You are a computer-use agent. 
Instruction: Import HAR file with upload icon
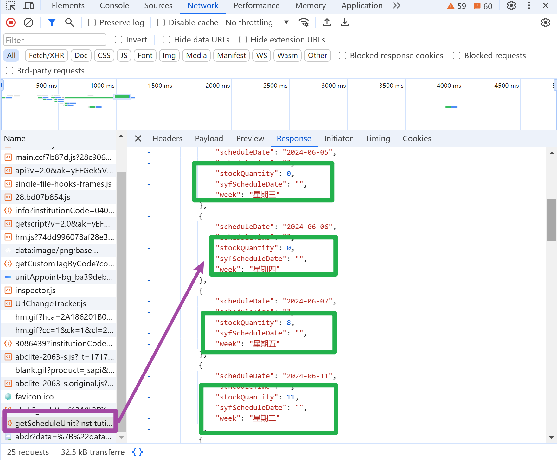(x=327, y=22)
